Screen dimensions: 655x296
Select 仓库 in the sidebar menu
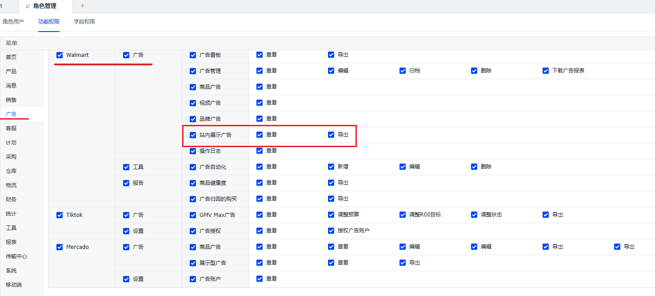point(11,171)
